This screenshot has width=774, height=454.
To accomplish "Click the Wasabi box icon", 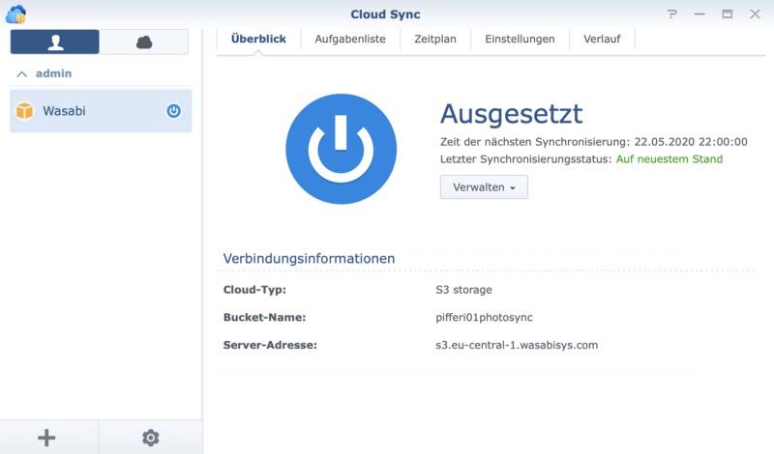I will 25,111.
